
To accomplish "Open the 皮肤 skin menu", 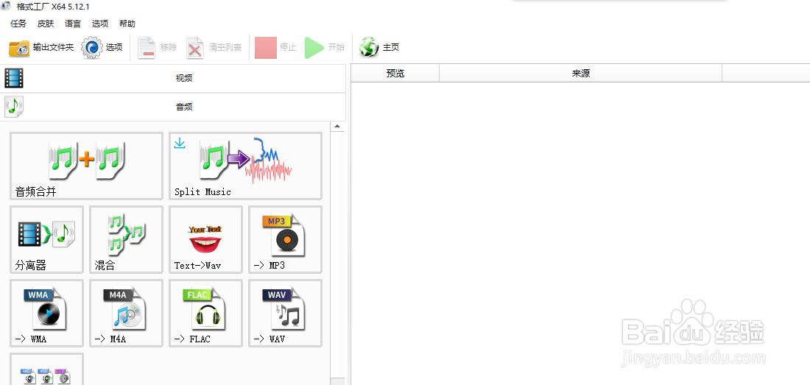I will click(x=46, y=24).
